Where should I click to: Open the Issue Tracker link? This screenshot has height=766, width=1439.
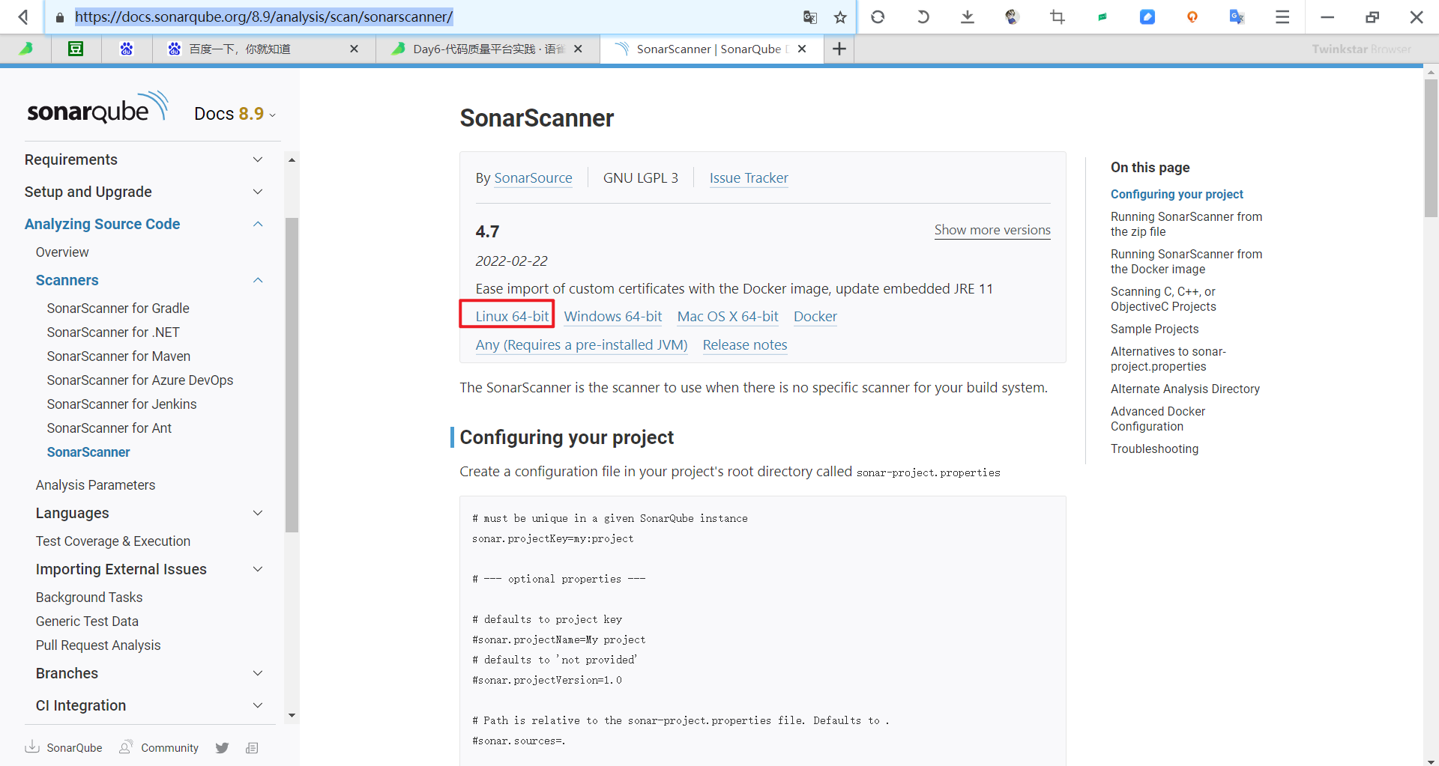(x=749, y=178)
